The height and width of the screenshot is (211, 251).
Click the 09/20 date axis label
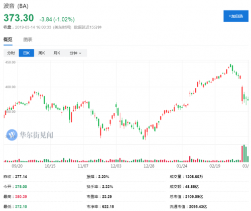tap(17, 166)
